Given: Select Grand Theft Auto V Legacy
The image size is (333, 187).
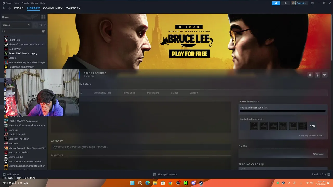Looking at the screenshot, I should click(23, 53).
